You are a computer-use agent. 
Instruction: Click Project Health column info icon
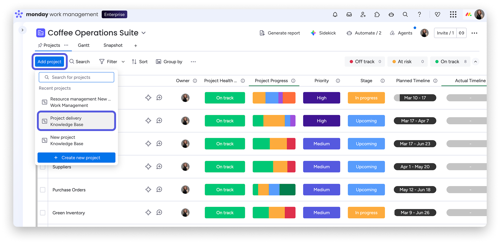(243, 81)
